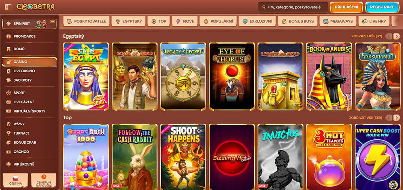Click the Cleobetra logo
The image size is (403, 190).
[35, 7]
